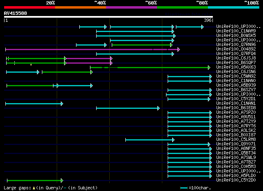
Task: Select hit UniRef100_B0XI87
Action: click(x=236, y=135)
